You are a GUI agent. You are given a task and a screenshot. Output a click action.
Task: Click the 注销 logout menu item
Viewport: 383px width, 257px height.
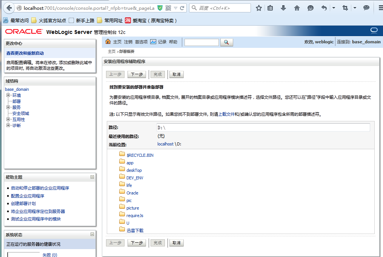point(128,42)
